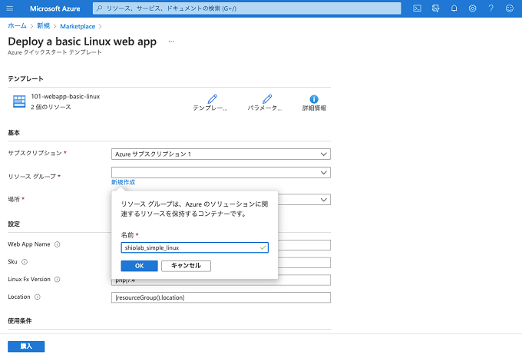Click the 2 個のリソース text

click(x=51, y=107)
